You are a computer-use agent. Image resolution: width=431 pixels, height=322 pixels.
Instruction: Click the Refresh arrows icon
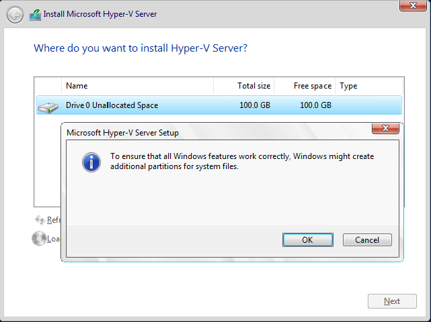[39, 219]
